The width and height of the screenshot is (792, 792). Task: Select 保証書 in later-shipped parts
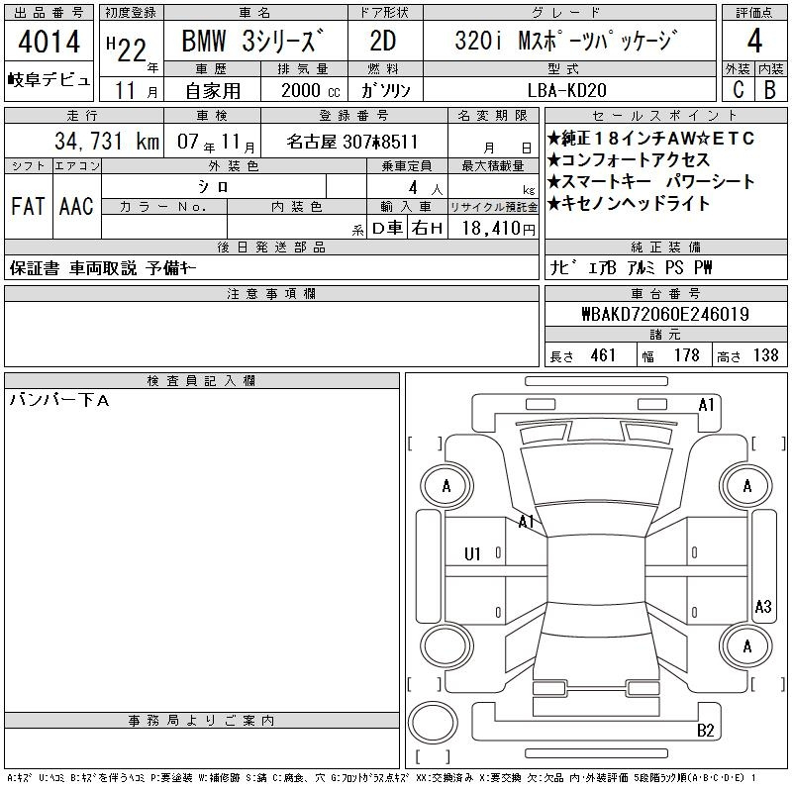pyautogui.click(x=35, y=268)
